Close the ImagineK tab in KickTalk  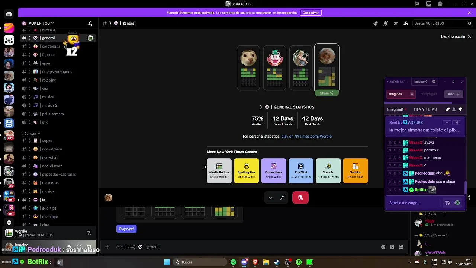tap(412, 94)
